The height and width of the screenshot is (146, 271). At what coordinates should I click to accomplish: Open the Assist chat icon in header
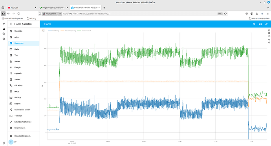pyautogui.click(x=260, y=24)
